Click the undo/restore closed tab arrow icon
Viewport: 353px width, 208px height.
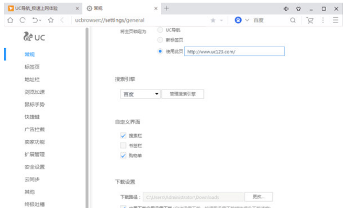[34, 20]
